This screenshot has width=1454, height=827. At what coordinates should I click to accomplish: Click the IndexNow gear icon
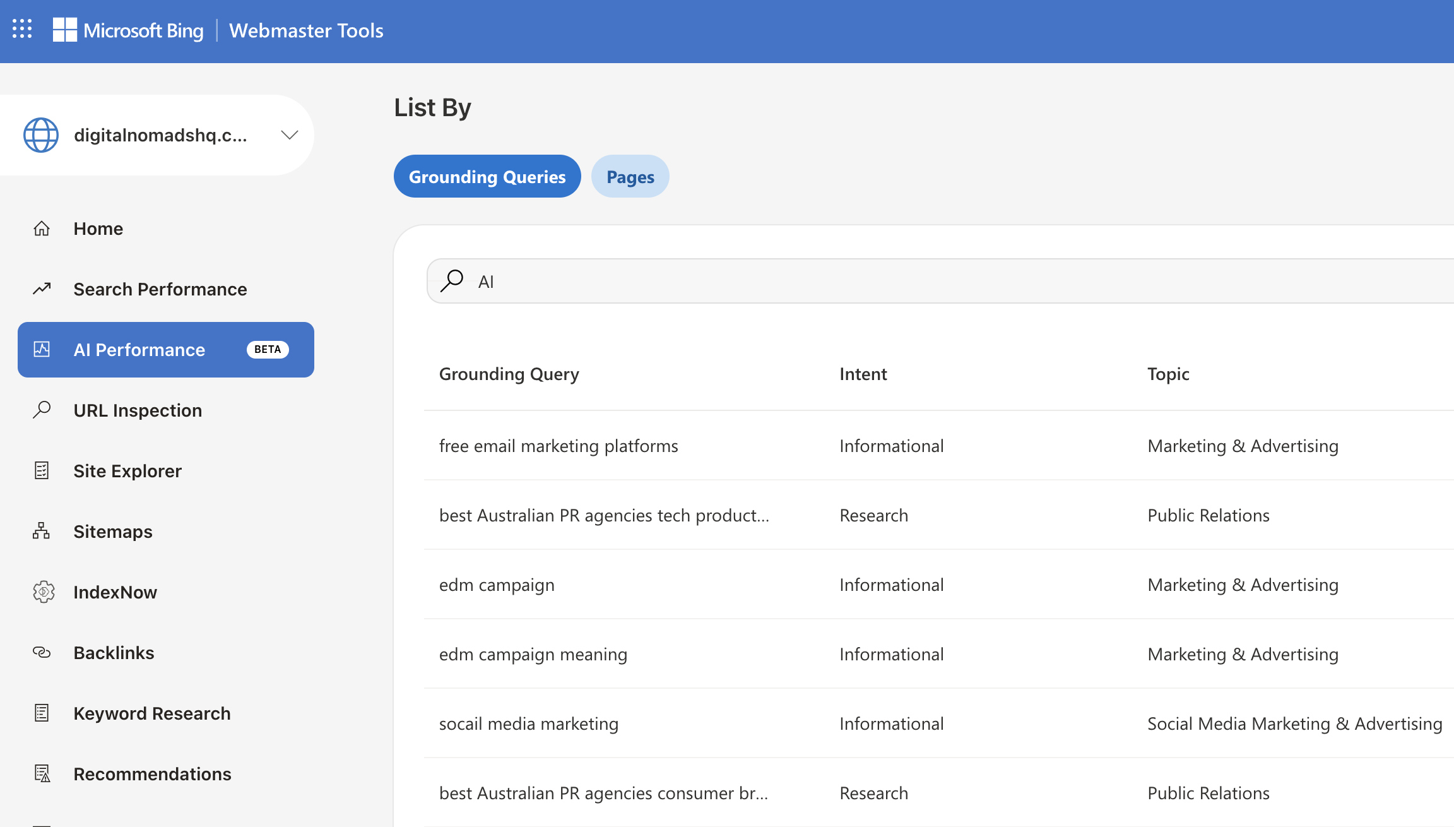[43, 592]
